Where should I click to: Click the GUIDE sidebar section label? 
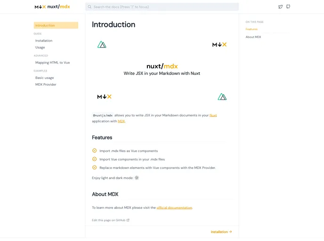[x=38, y=34]
